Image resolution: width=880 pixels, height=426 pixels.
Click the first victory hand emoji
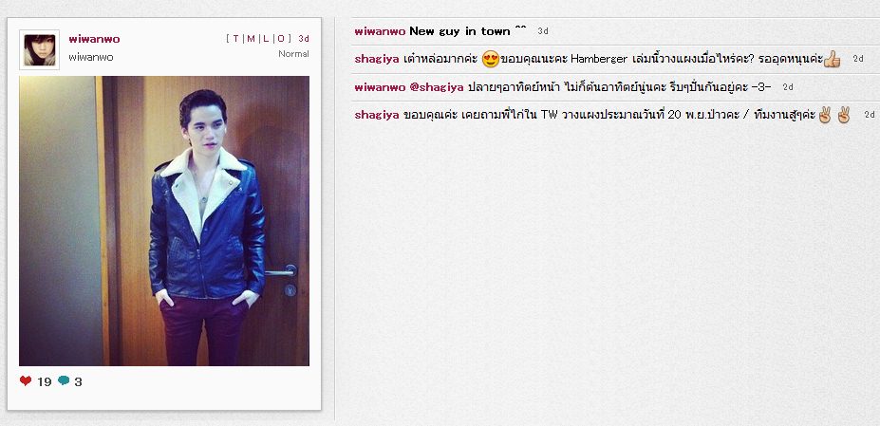tap(824, 115)
